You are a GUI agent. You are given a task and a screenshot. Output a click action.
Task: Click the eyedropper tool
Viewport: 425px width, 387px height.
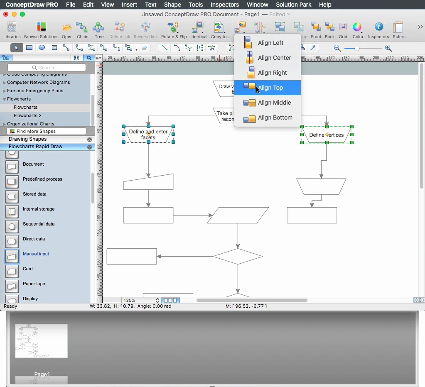coord(313,48)
